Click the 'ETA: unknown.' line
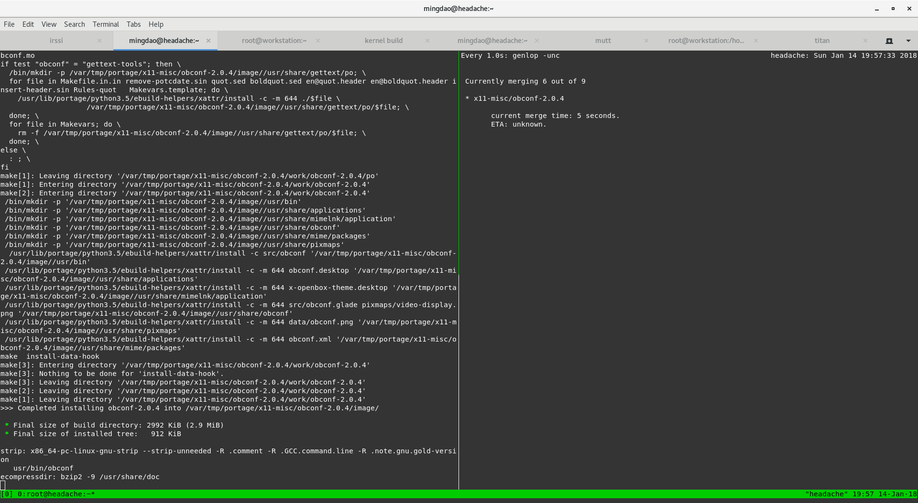This screenshot has height=503, width=918. click(519, 124)
